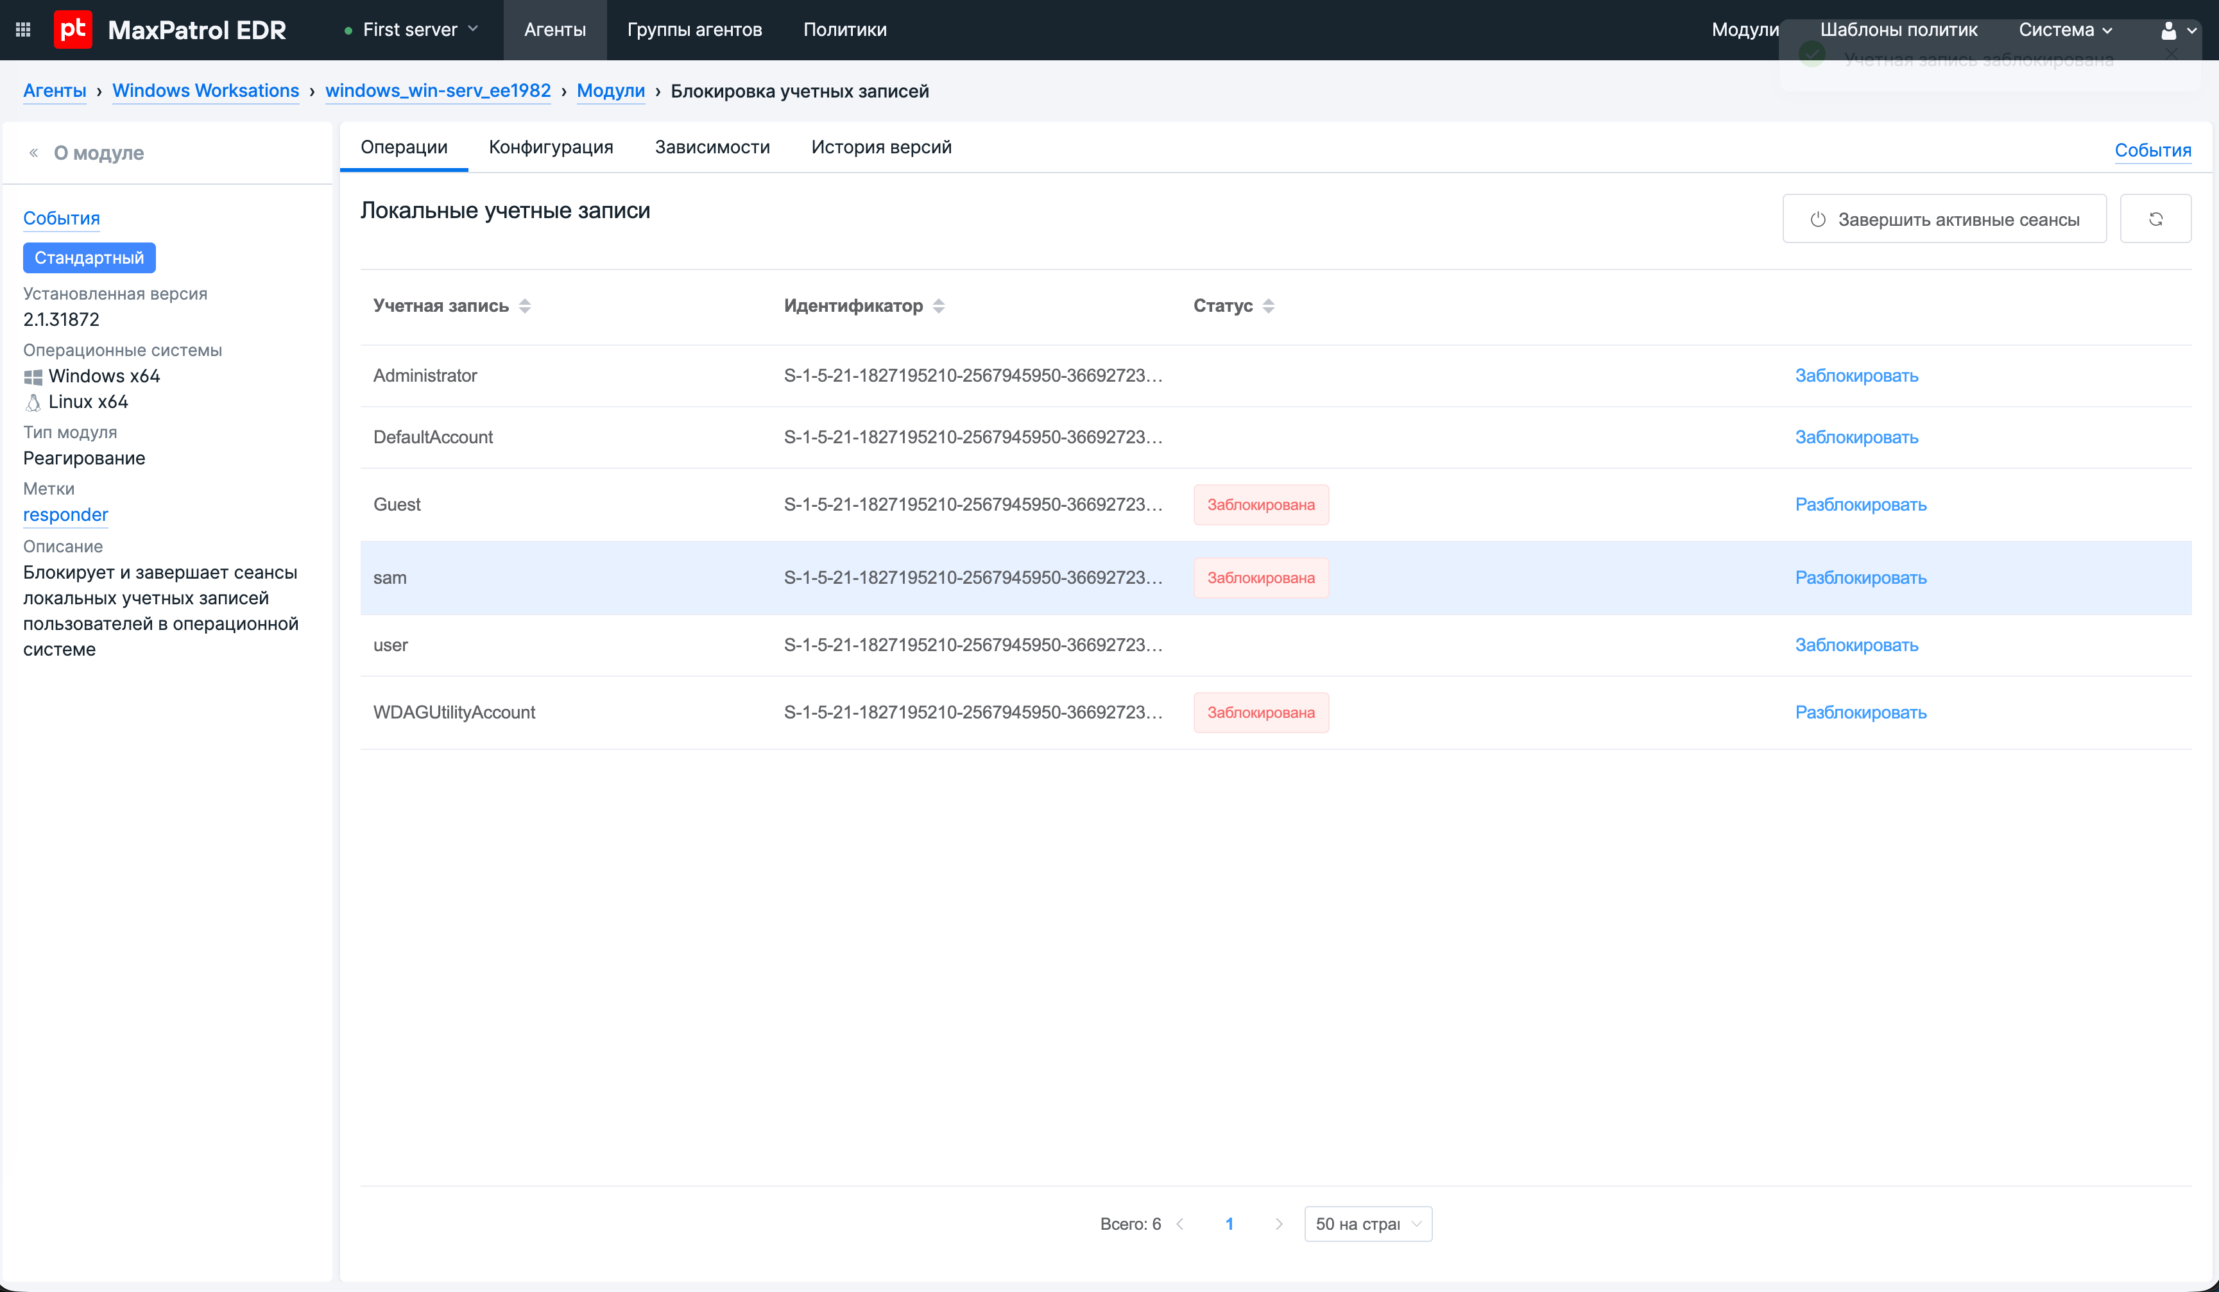The image size is (2219, 1292).
Task: Open the История версий tab
Action: (880, 147)
